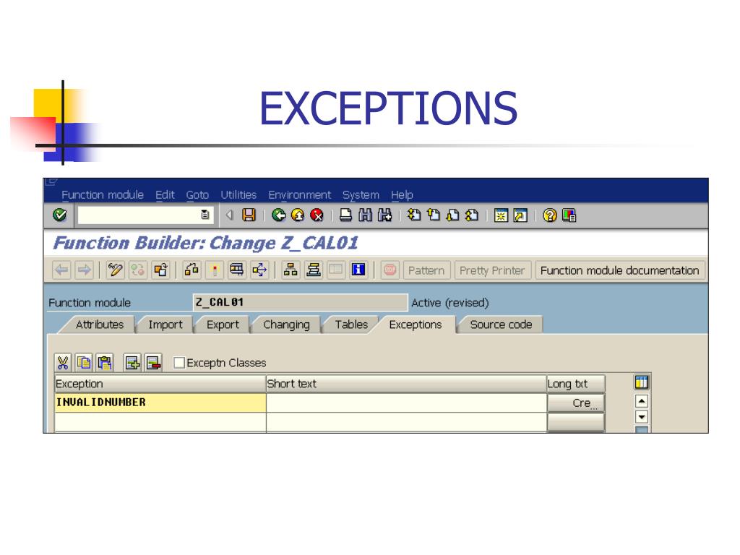
Task: Click the Copy icon above exceptions table
Action: tap(84, 363)
